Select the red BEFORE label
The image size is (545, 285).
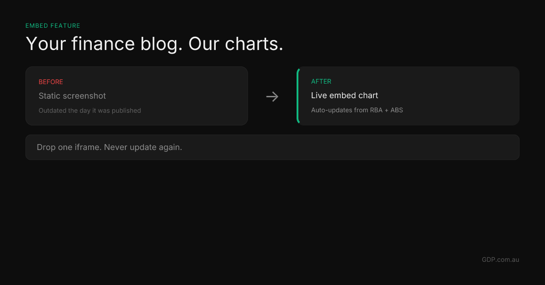51,82
